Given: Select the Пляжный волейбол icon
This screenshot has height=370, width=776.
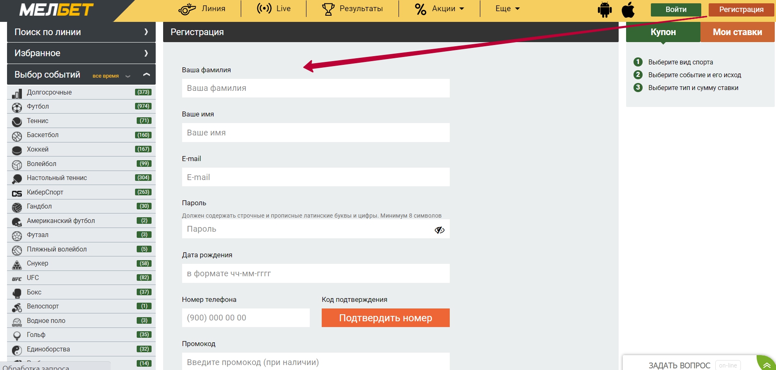Looking at the screenshot, I should point(17,250).
